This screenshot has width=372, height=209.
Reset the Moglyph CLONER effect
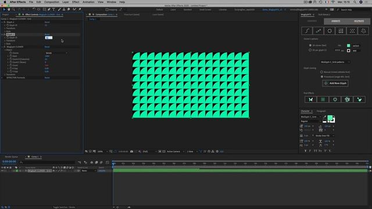point(47,47)
